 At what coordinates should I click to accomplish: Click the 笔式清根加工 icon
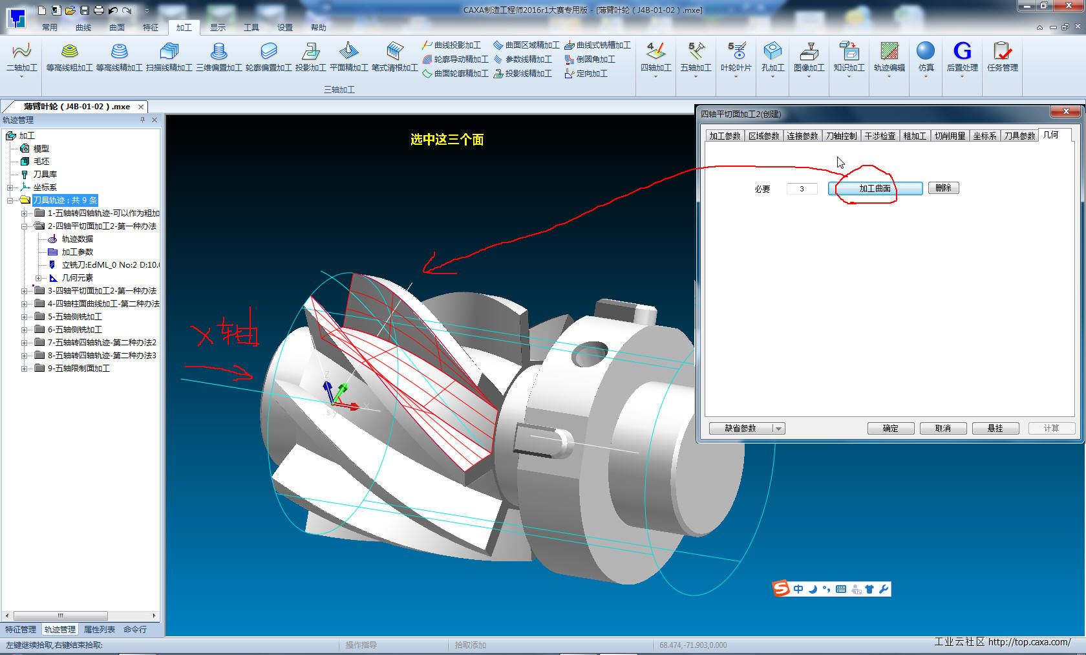394,52
